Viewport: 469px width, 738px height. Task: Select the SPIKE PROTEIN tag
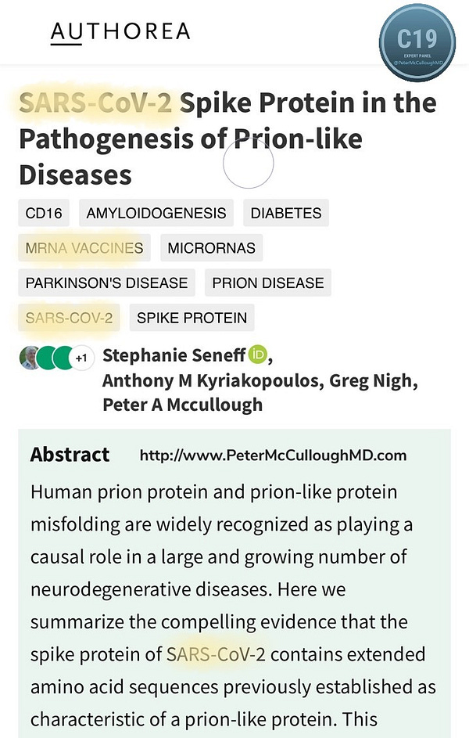[192, 318]
